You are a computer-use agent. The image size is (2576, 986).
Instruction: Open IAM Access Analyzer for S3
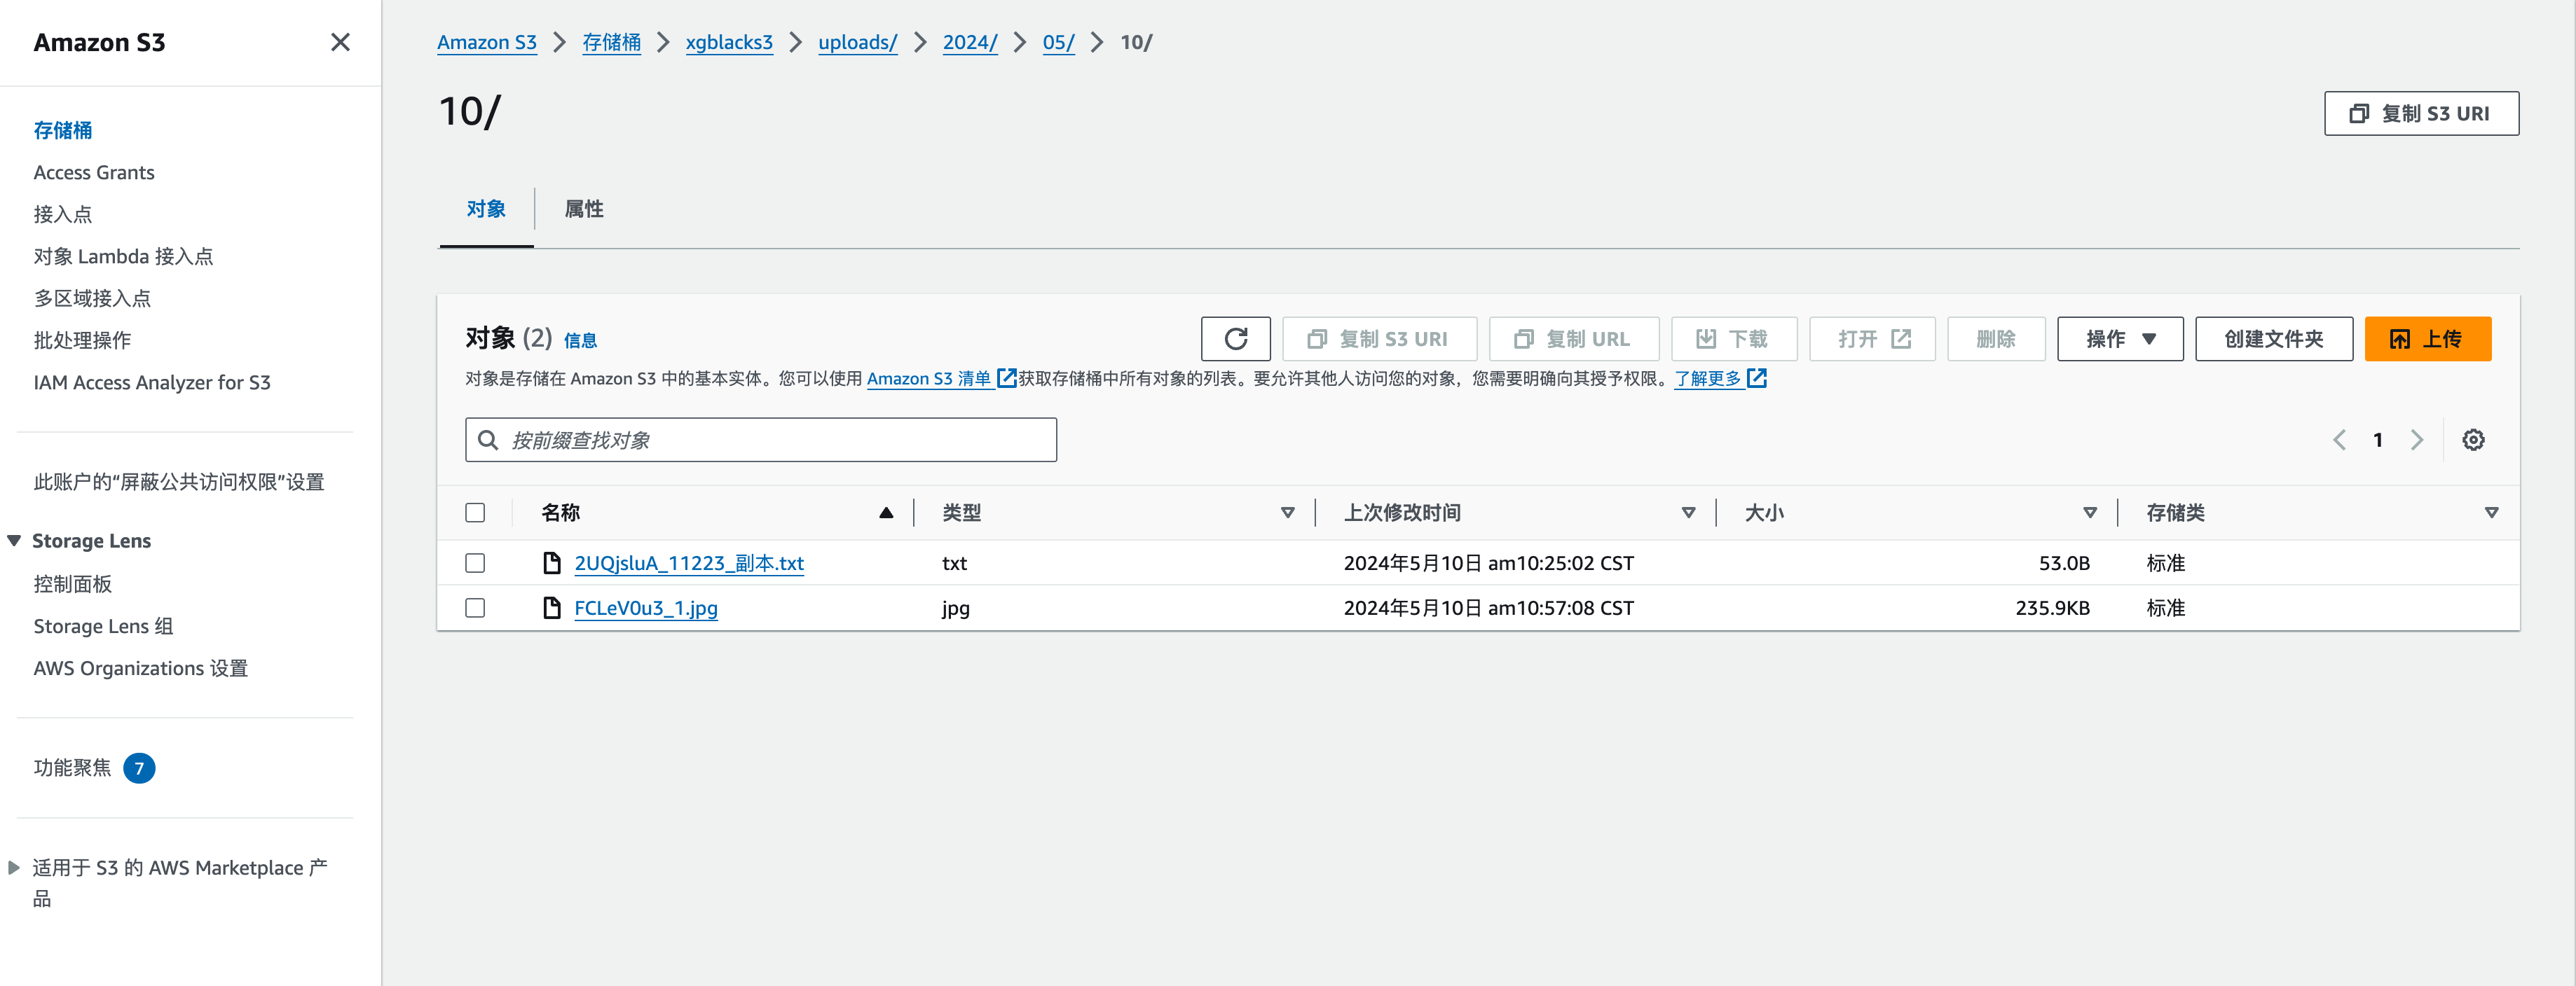pos(152,382)
